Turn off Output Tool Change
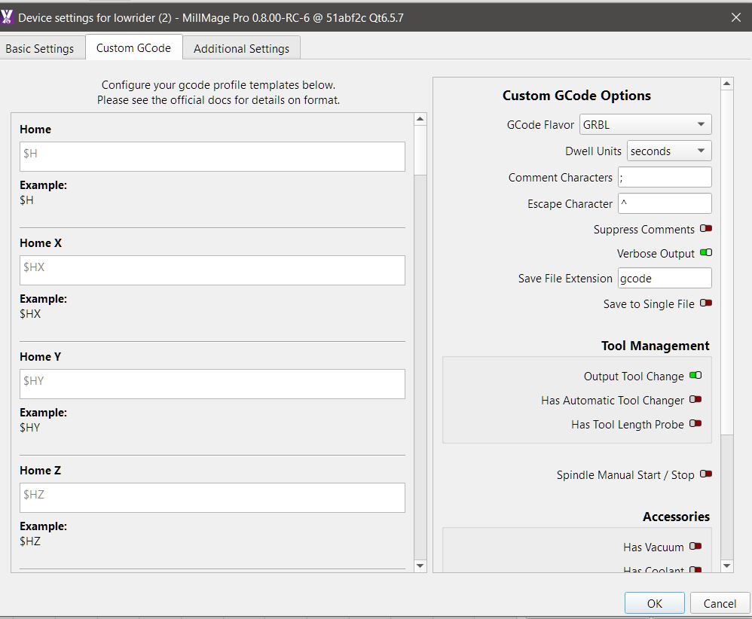Image resolution: width=752 pixels, height=619 pixels. click(695, 376)
